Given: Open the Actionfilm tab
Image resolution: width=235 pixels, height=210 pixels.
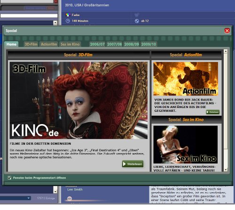Looking at the screenshot, I should 49,44.
